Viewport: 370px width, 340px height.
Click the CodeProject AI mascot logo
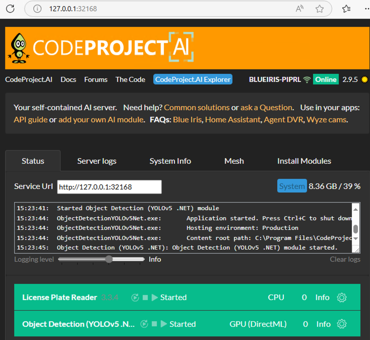pos(19,48)
